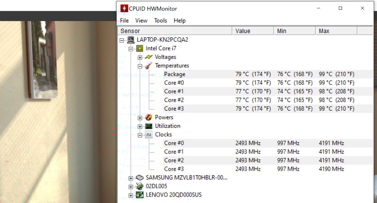Click Core #3 clock max 4190 MHz
This screenshot has width=377, height=203.
(x=331, y=169)
